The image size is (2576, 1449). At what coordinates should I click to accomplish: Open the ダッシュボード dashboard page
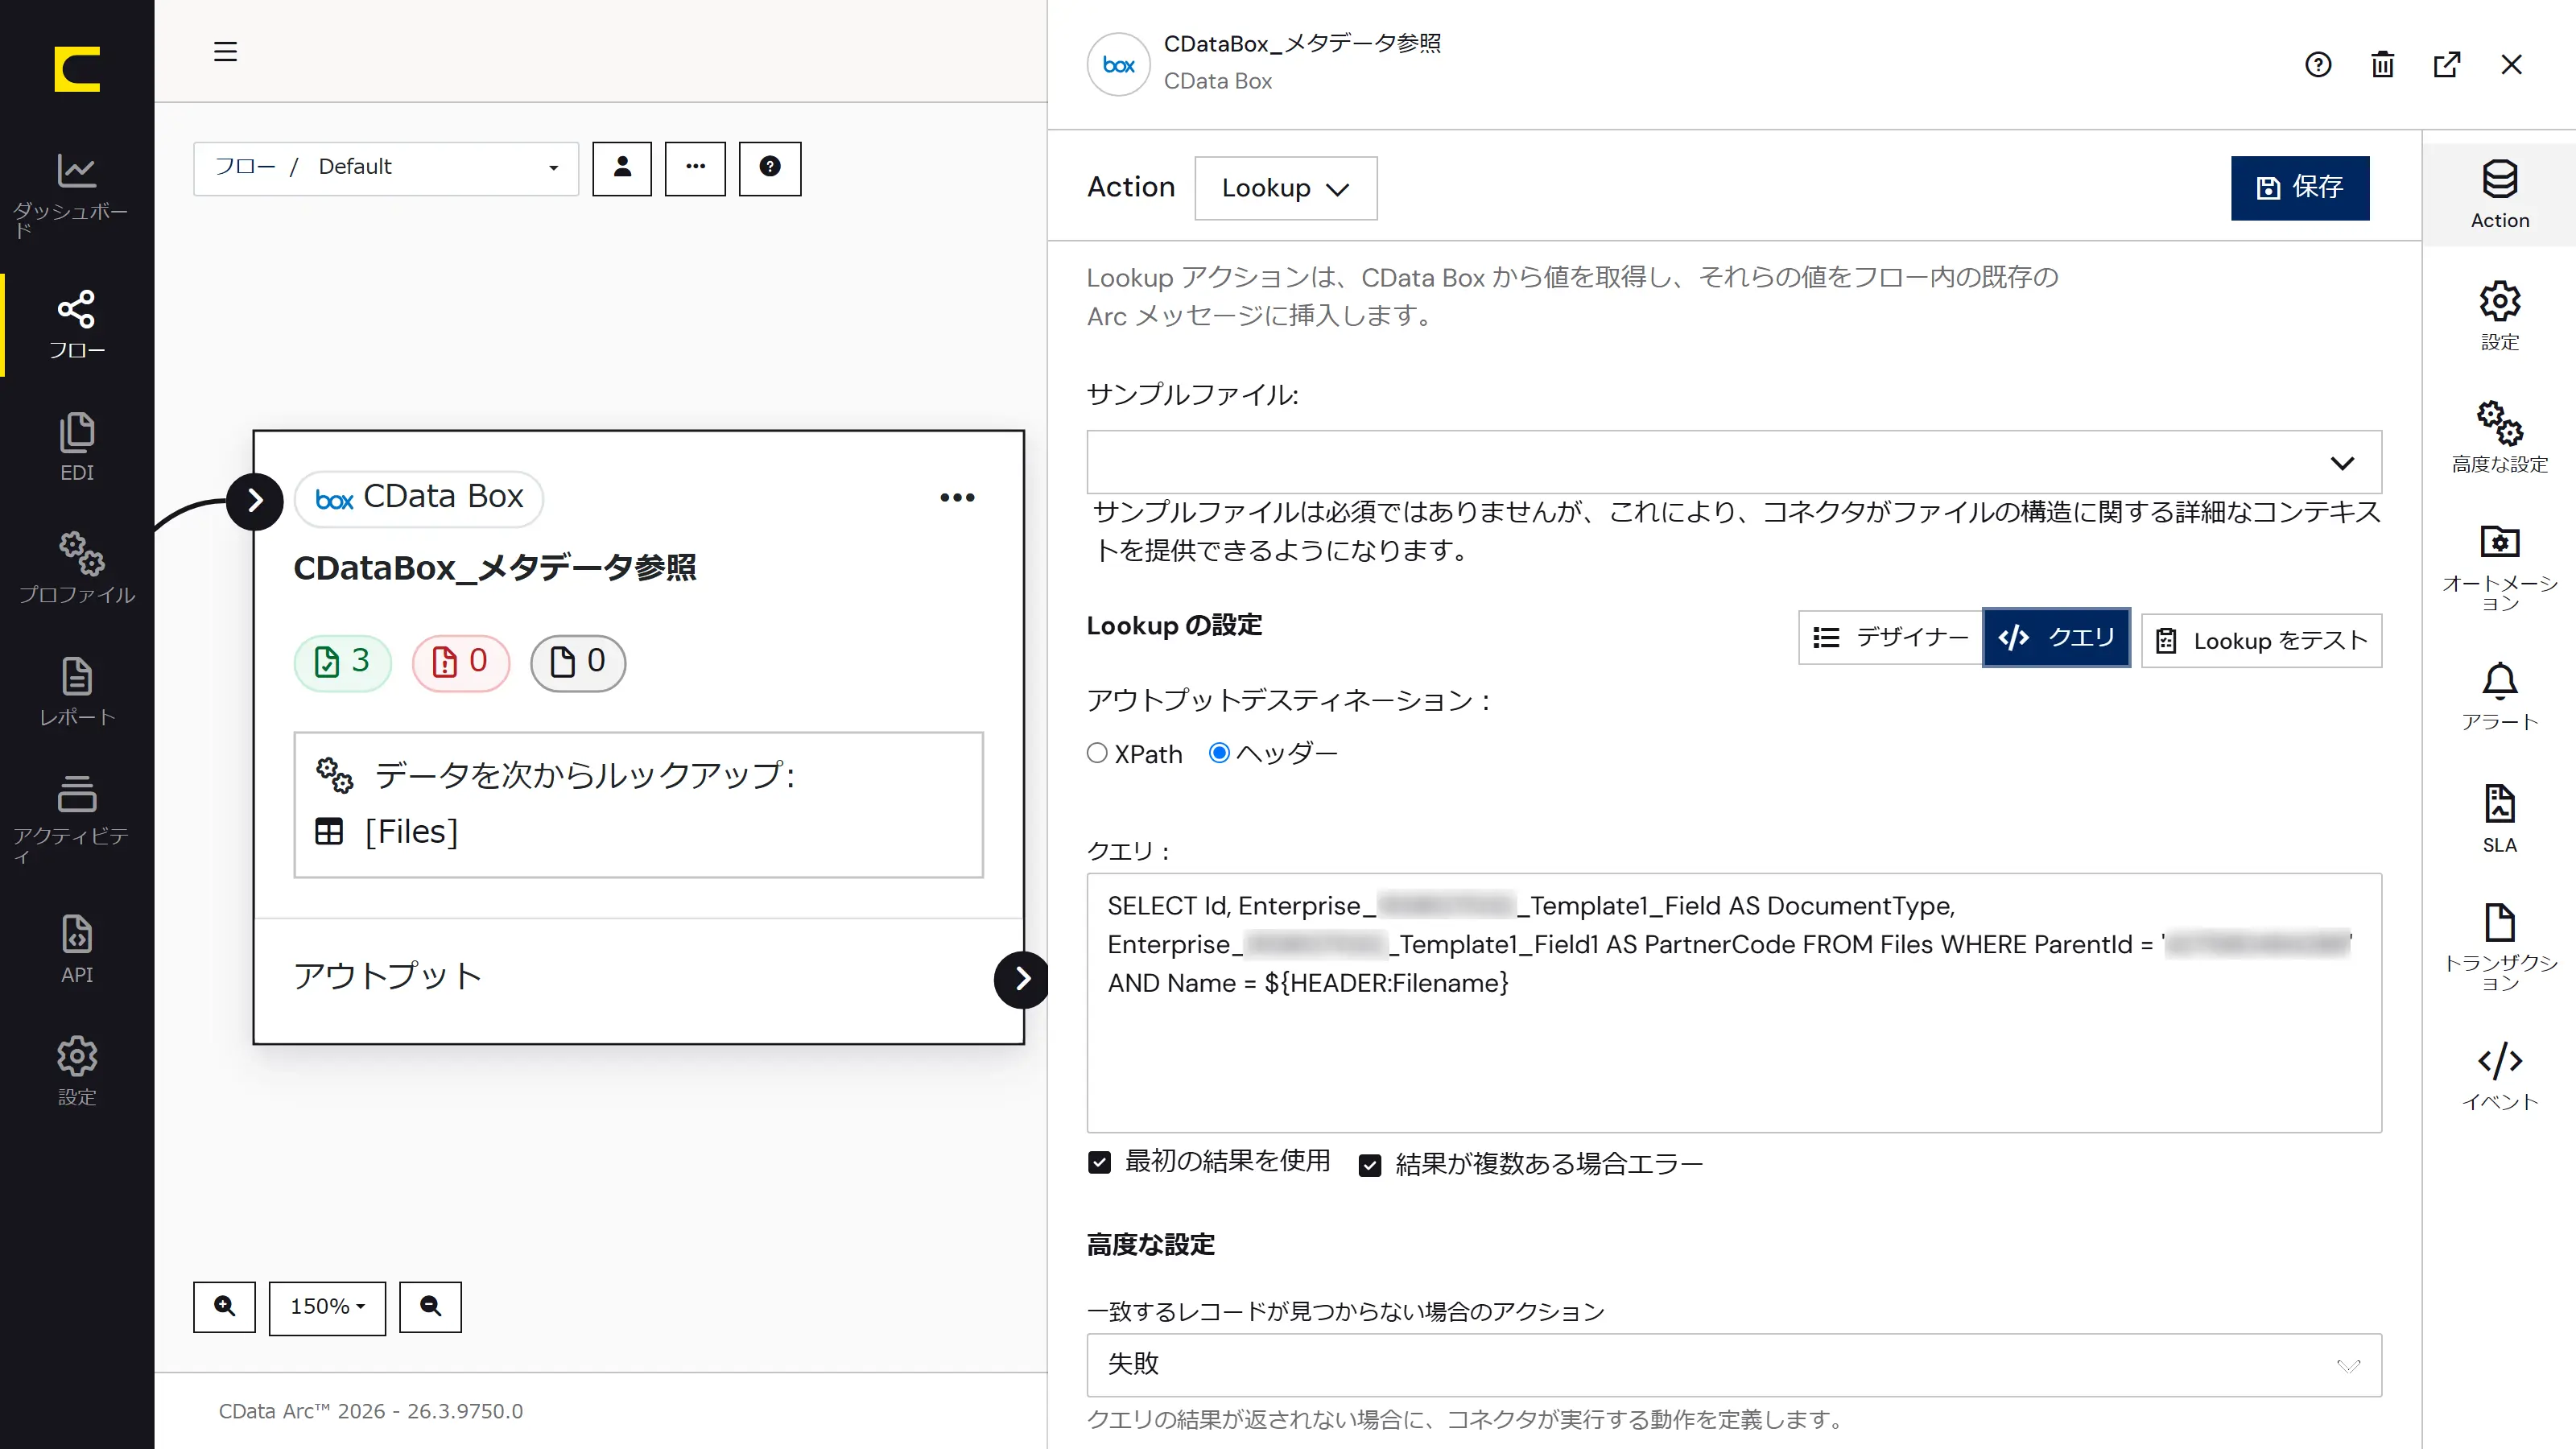(x=76, y=194)
